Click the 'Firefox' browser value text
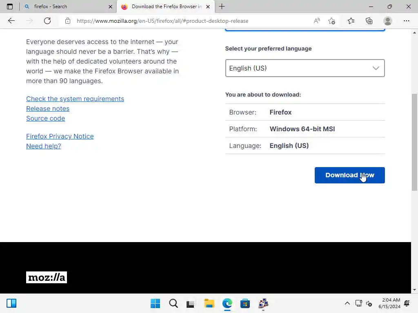This screenshot has height=313, width=418. coord(280,112)
